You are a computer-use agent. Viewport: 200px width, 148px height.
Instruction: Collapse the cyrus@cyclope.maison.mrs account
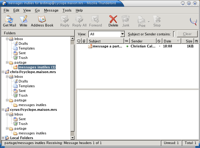[x=3, y=110]
